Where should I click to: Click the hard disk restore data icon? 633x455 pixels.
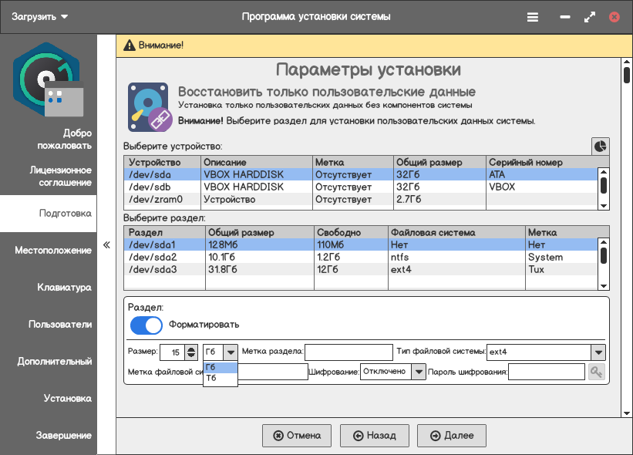[150, 107]
